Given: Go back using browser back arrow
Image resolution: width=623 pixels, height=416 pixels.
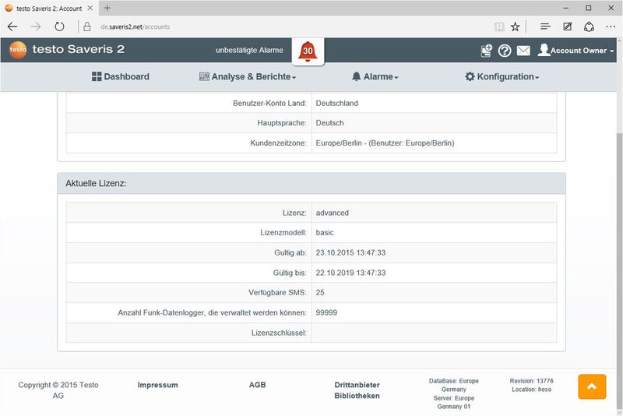Looking at the screenshot, I should [12, 26].
